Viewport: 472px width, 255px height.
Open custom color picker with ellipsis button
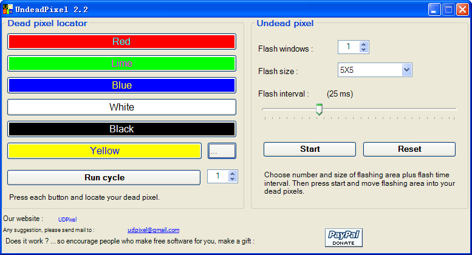tap(222, 151)
